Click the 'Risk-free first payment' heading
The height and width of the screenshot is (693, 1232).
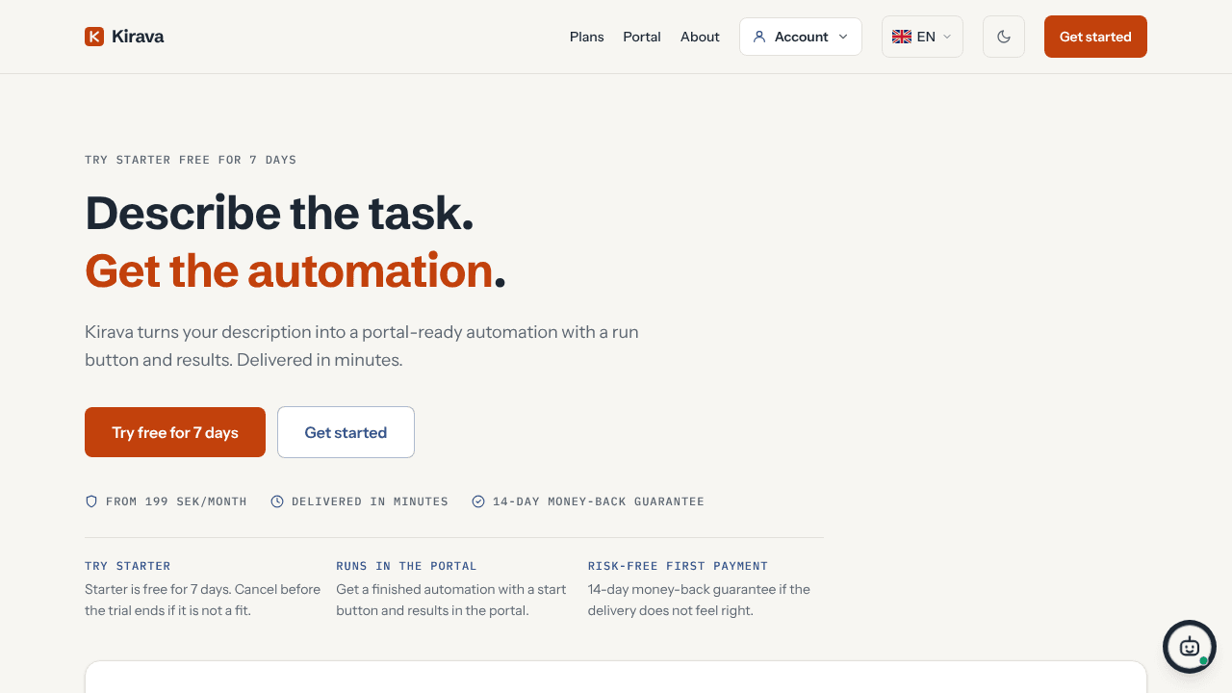tap(678, 566)
